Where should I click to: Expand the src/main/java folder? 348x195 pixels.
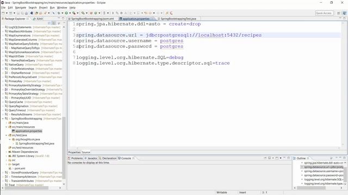7,123
